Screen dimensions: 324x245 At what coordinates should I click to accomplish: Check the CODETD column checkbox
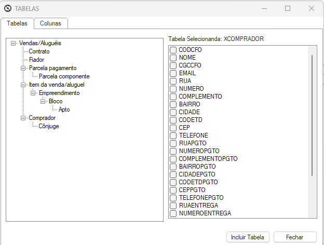pos(173,120)
